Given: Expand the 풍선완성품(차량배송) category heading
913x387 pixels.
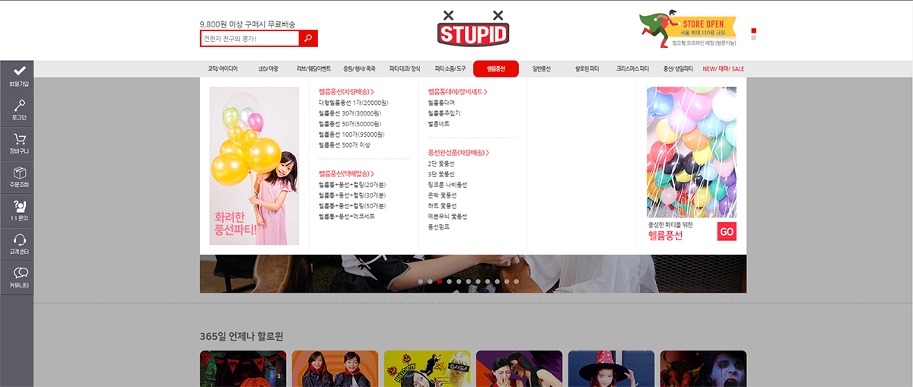Looking at the screenshot, I should [x=458, y=152].
